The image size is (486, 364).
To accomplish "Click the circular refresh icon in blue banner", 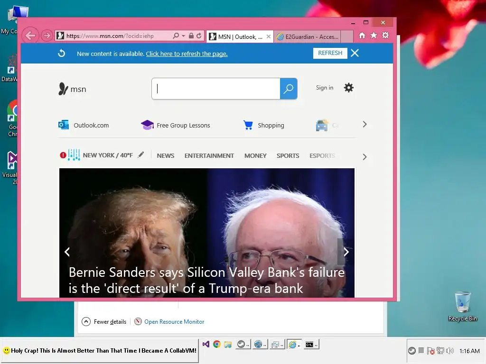I will click(62, 53).
